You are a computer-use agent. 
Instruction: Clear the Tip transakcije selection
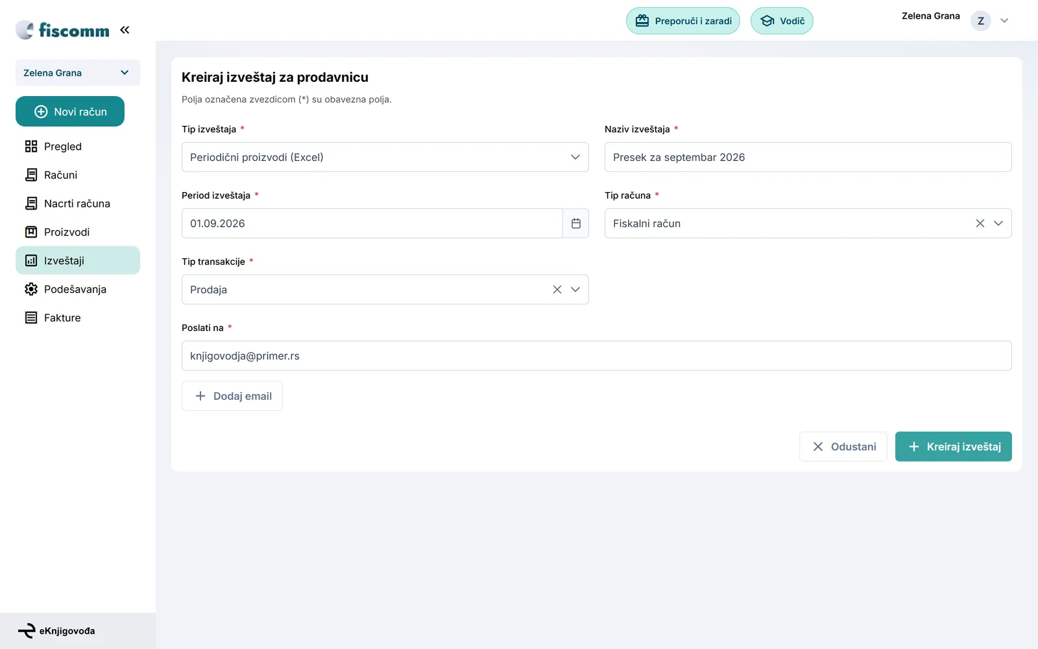click(557, 289)
